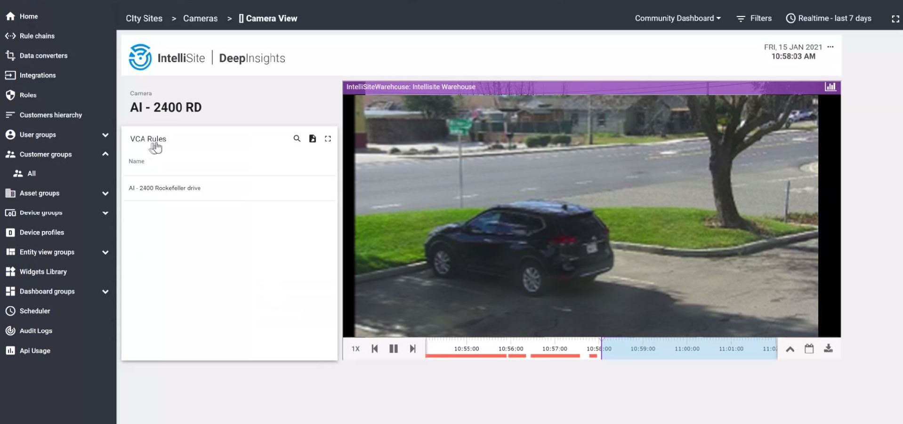Image resolution: width=903 pixels, height=424 pixels.
Task: Download the video recording
Action: click(829, 348)
